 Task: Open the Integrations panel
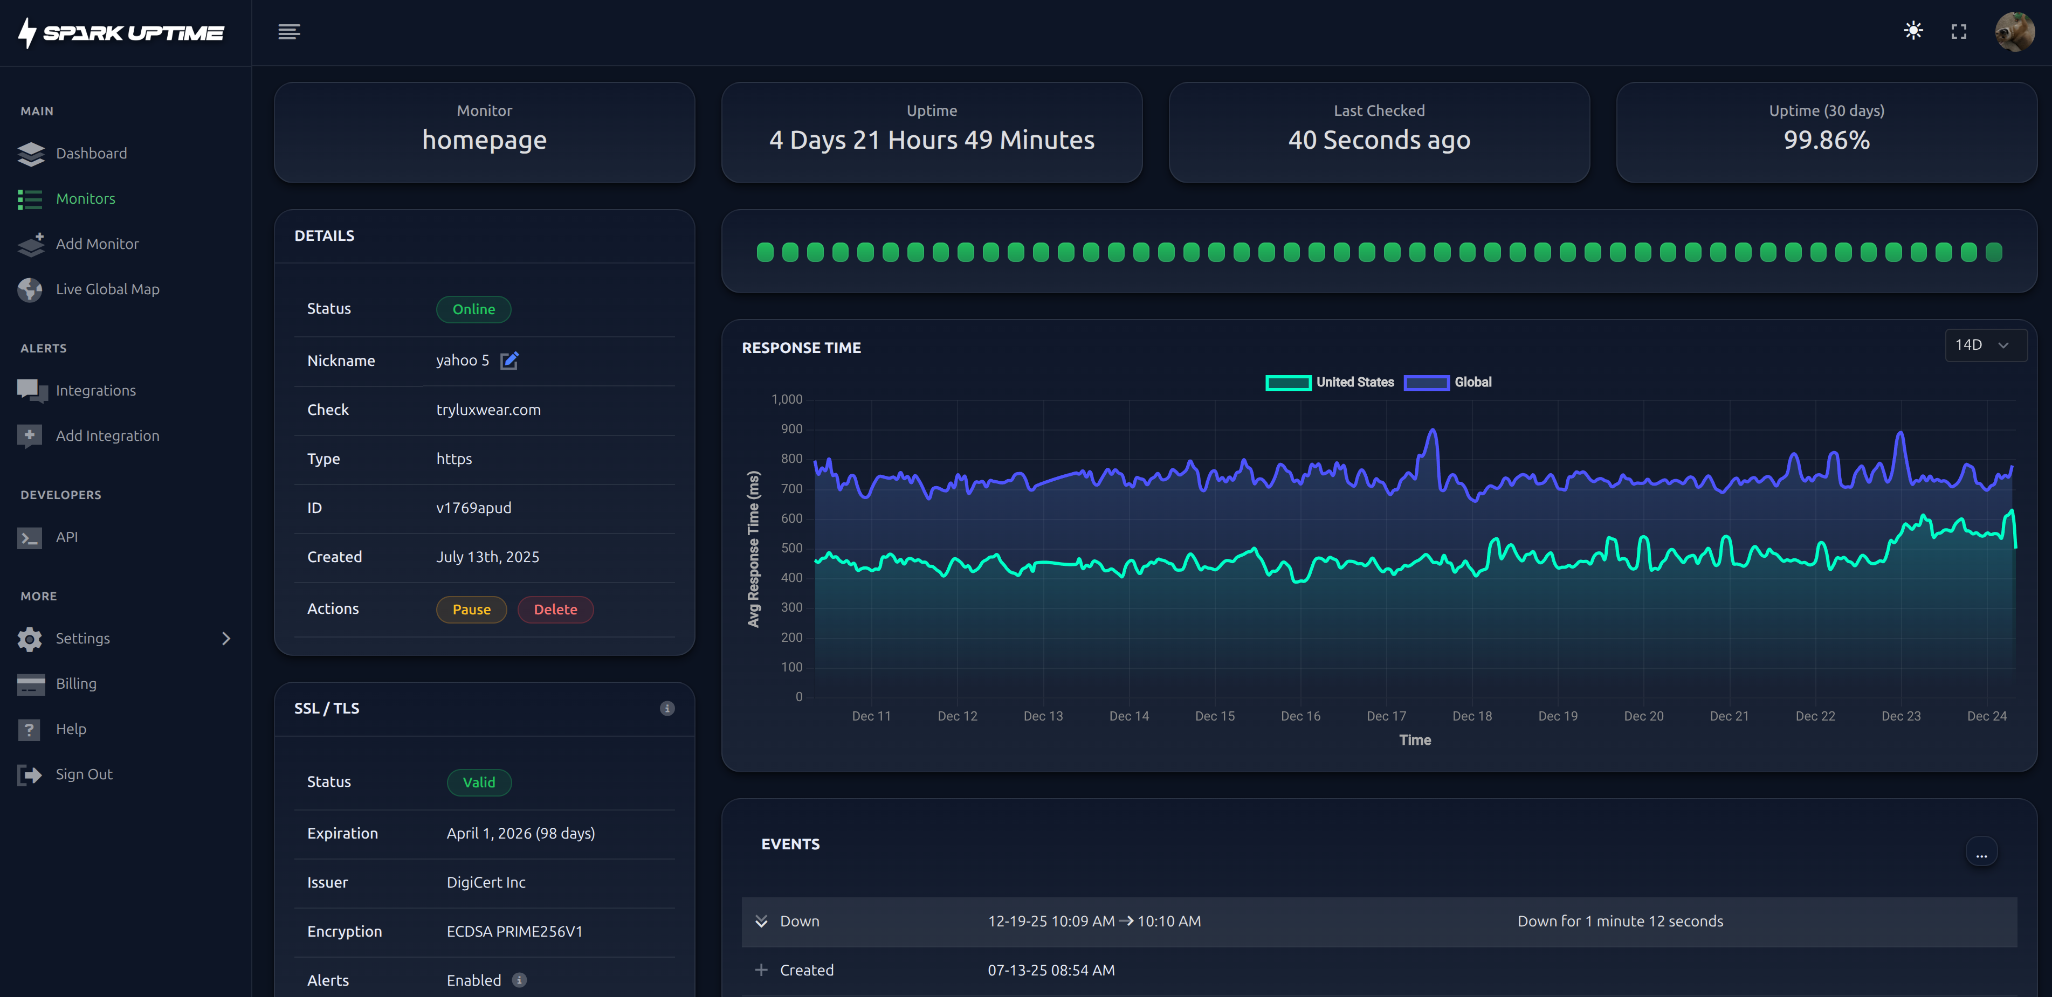(95, 390)
